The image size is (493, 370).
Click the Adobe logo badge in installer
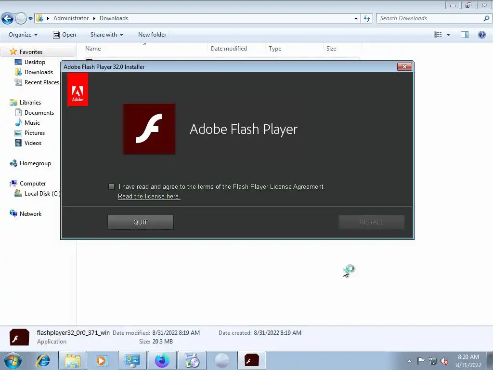click(78, 90)
